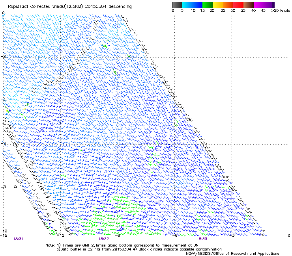Click the brown 35-40 knots legend segment
The image size is (292, 256).
(249, 5)
